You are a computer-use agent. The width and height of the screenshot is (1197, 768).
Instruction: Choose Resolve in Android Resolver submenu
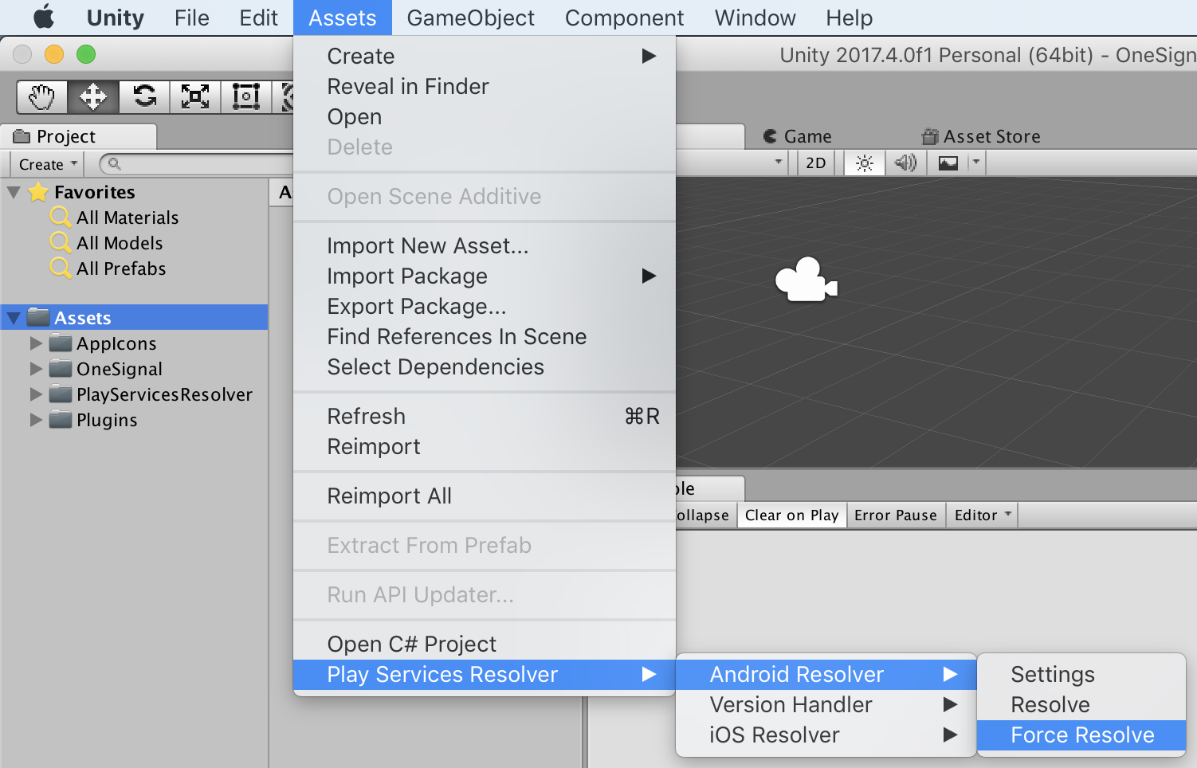[1081, 704]
